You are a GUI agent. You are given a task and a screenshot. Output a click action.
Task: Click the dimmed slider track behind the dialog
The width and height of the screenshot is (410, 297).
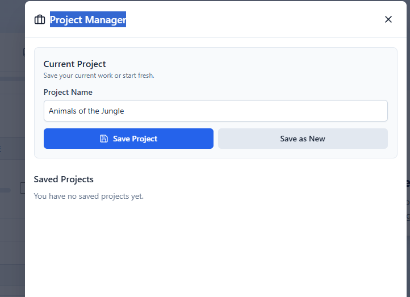click(6, 190)
